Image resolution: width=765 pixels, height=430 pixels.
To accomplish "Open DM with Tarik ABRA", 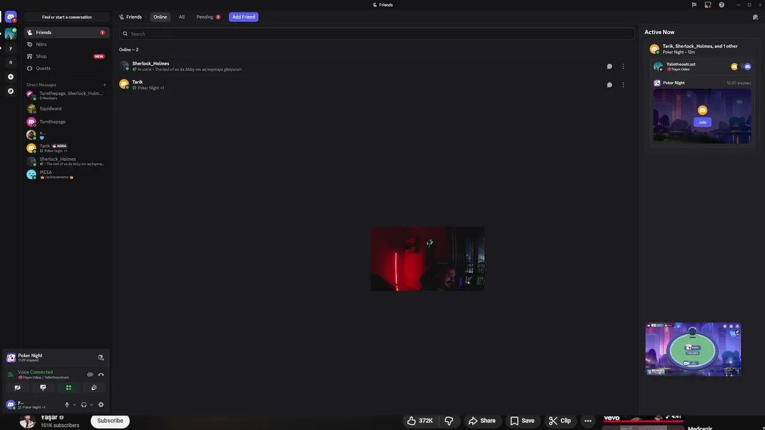I will [x=66, y=148].
